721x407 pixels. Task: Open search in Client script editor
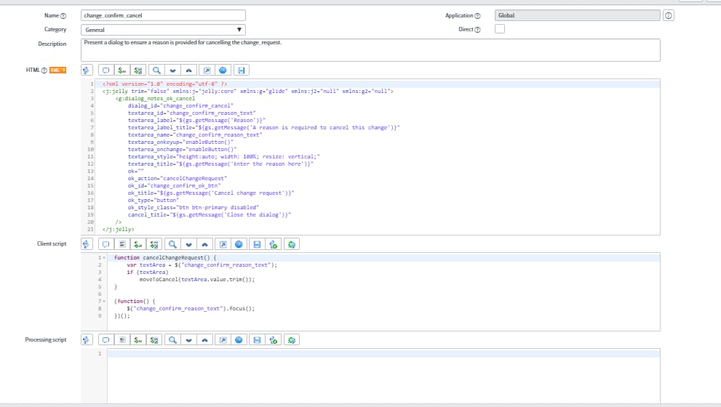pos(172,244)
